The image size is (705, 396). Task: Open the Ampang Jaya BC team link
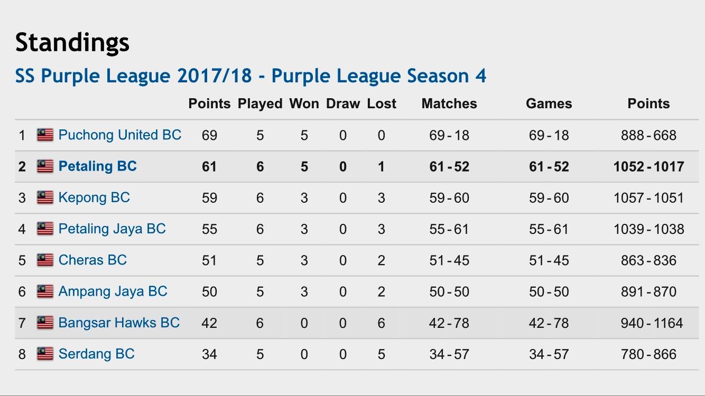113,291
